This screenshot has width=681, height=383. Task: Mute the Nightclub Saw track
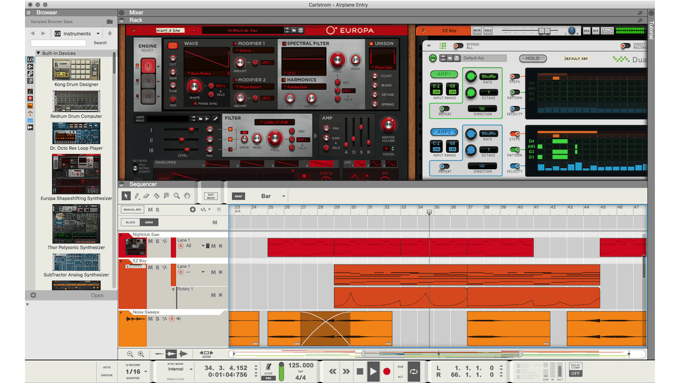150,241
